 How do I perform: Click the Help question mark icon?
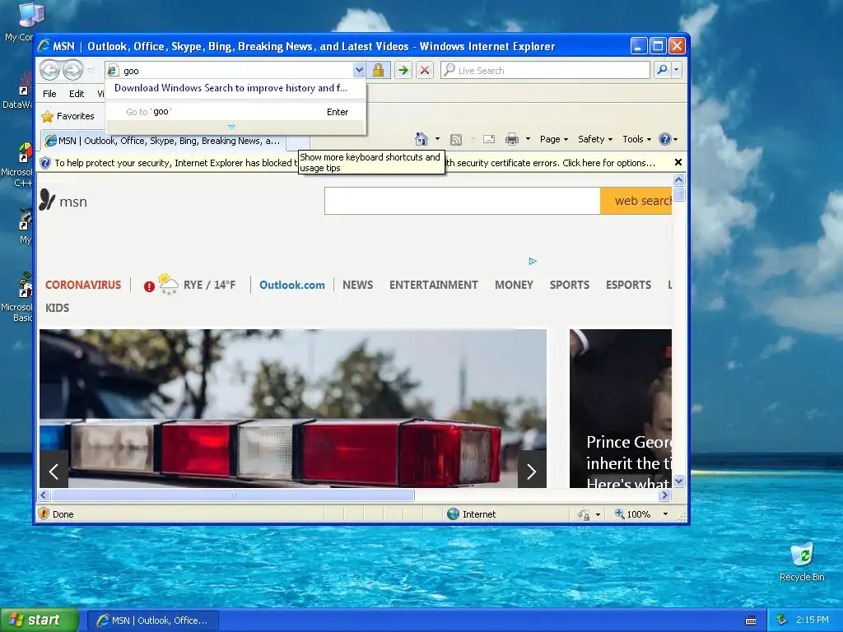(665, 139)
